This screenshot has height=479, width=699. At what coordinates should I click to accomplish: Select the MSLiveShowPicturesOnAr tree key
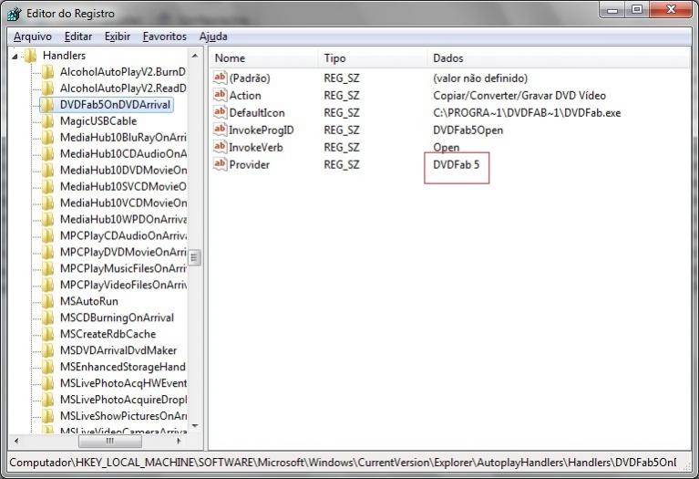pyautogui.click(x=123, y=416)
